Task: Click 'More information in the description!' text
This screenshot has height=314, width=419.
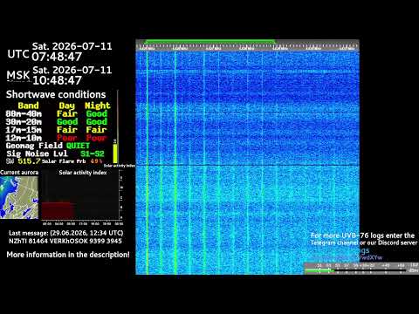Action: tap(68, 255)
